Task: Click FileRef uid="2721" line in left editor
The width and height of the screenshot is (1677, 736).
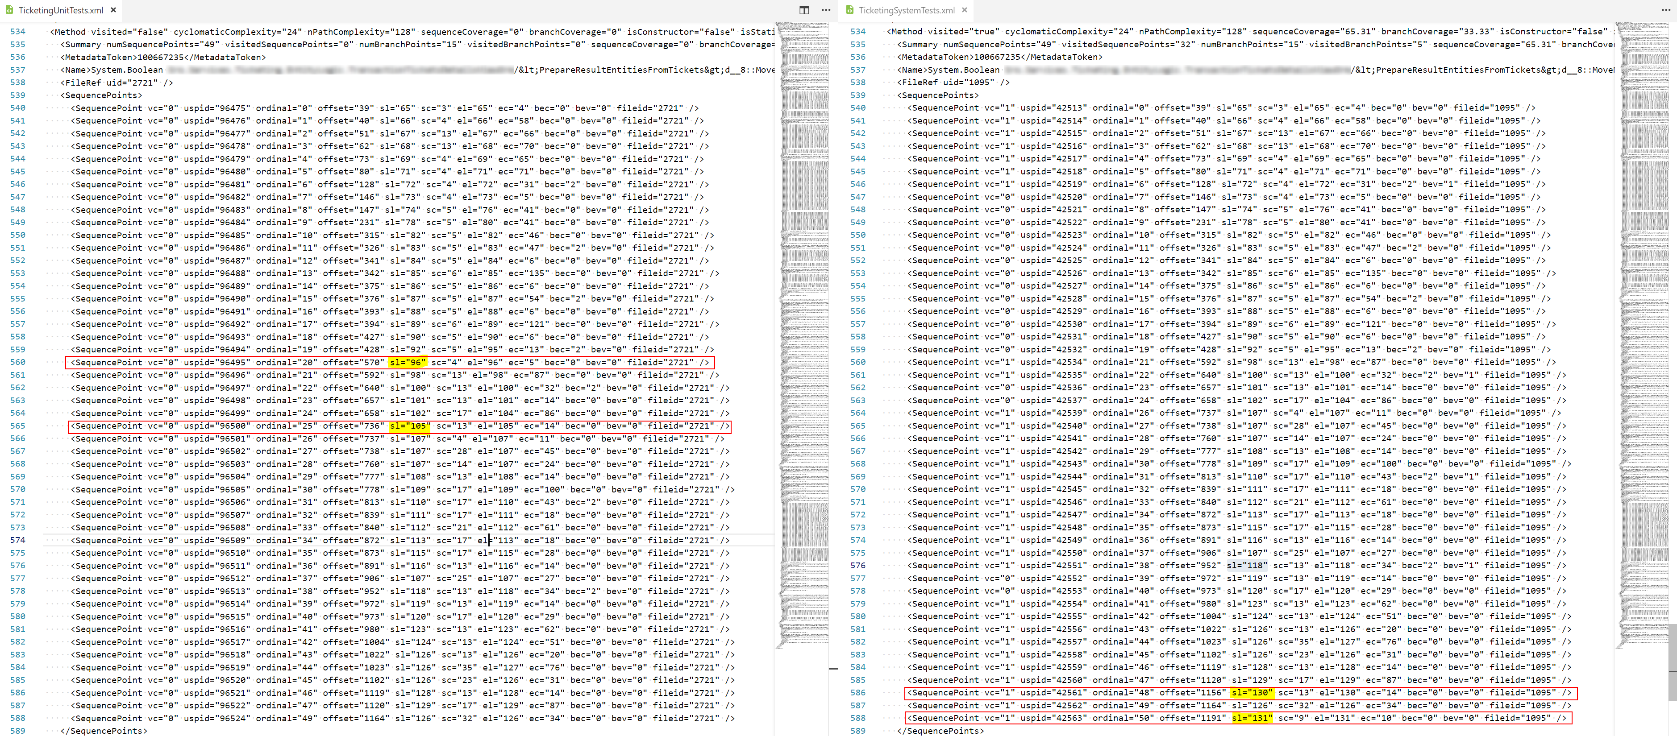Action: [117, 83]
